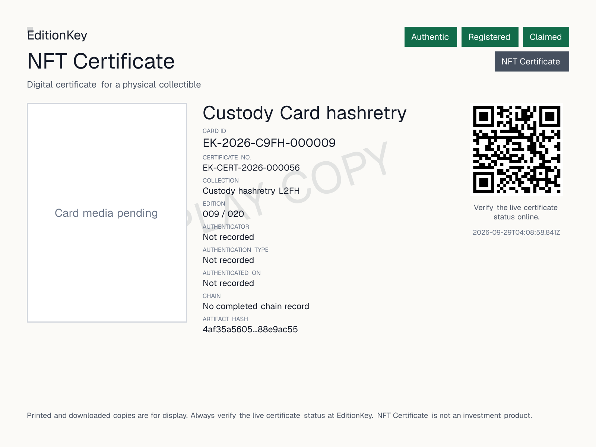The image size is (596, 447).
Task: Click collection name Custody hashretry L2FH
Action: tap(251, 191)
